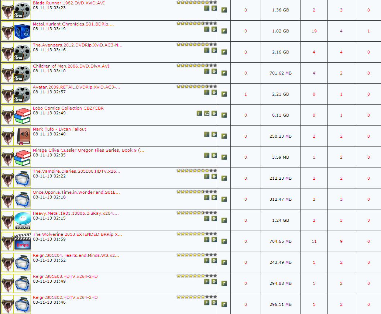Click the Xvid category icon for Blade Runner
381x314 pixels.
pos(23,10)
